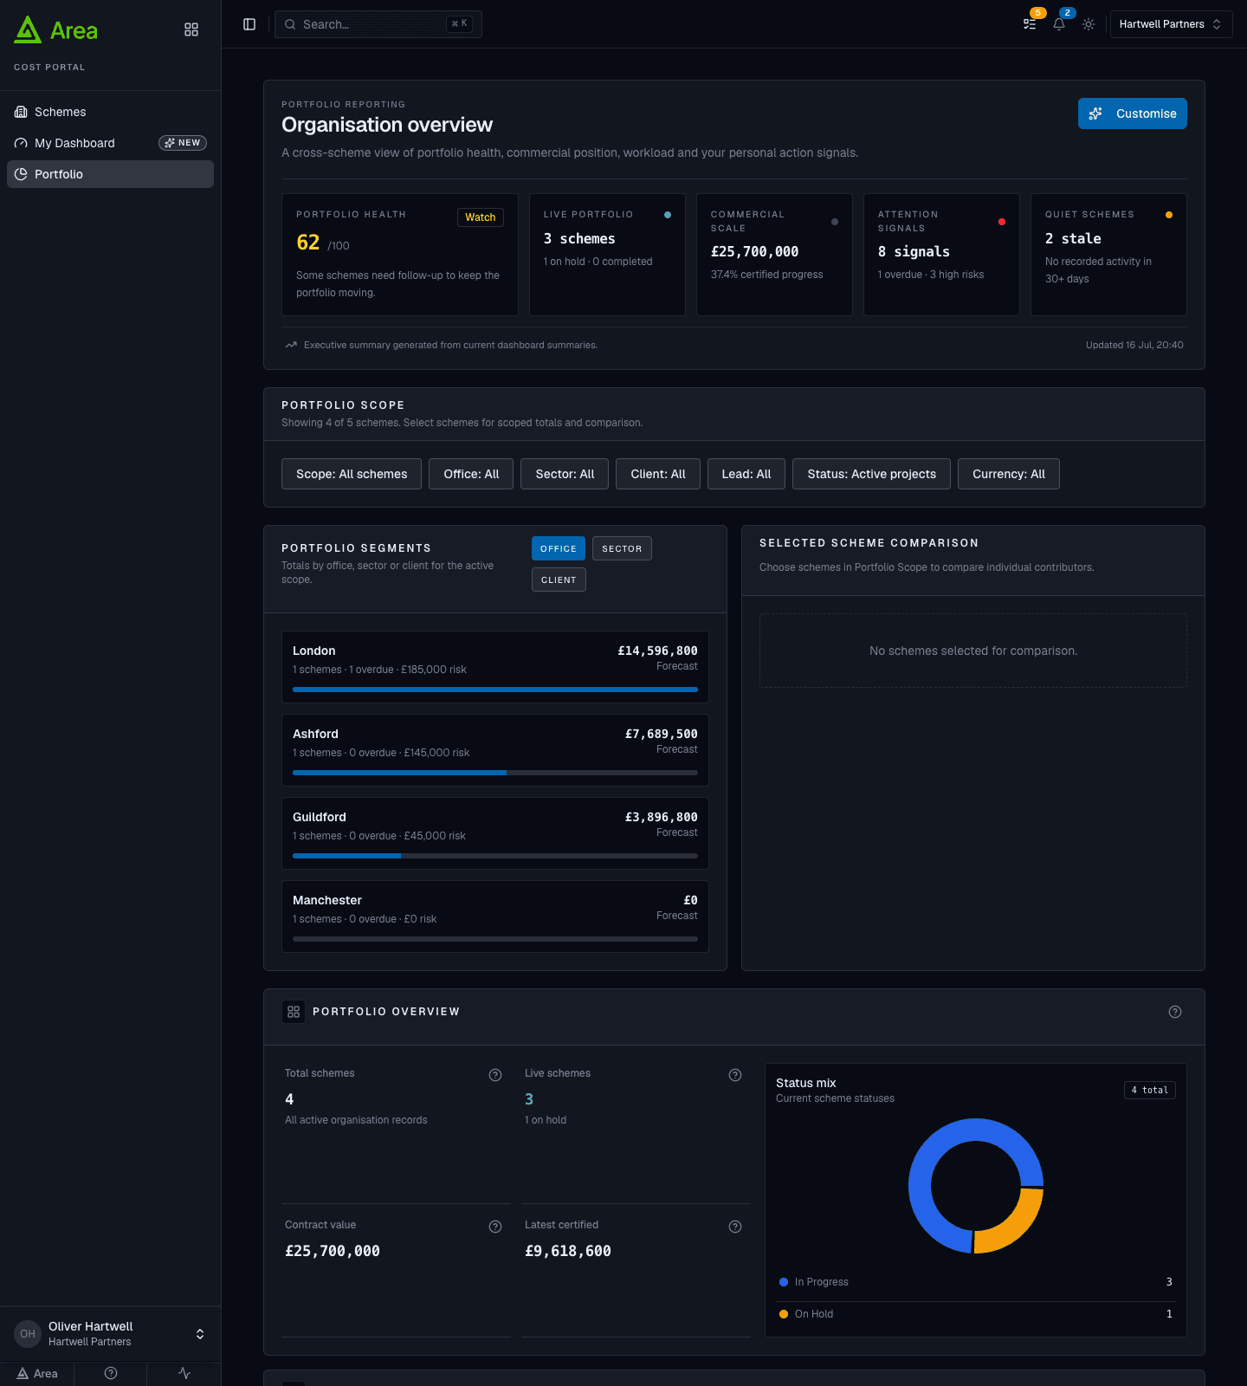
Task: Show help for Total schemes
Action: tap(495, 1075)
